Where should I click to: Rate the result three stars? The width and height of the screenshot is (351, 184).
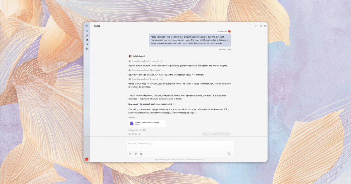coord(223,134)
